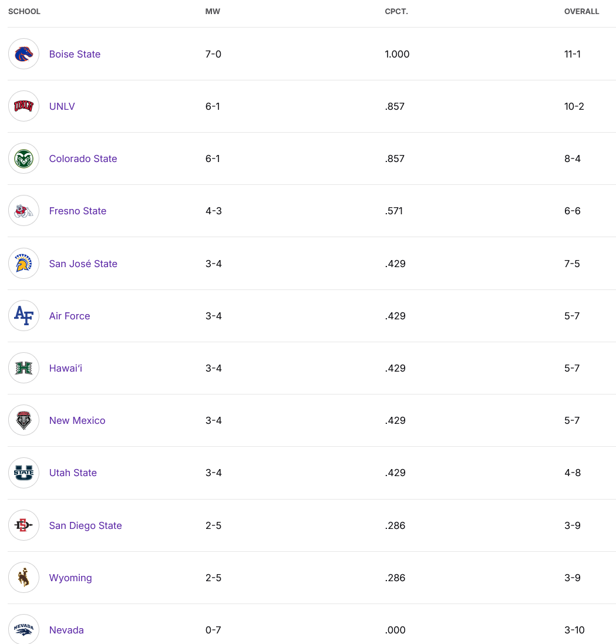Click the Boise State Broncos logo

(23, 54)
